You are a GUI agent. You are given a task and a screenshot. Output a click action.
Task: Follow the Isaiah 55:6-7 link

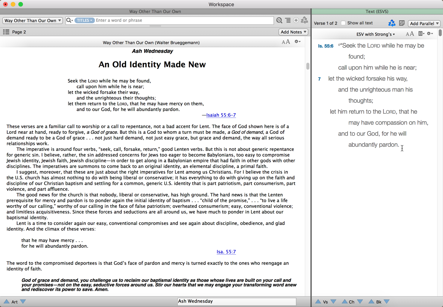pyautogui.click(x=221, y=115)
